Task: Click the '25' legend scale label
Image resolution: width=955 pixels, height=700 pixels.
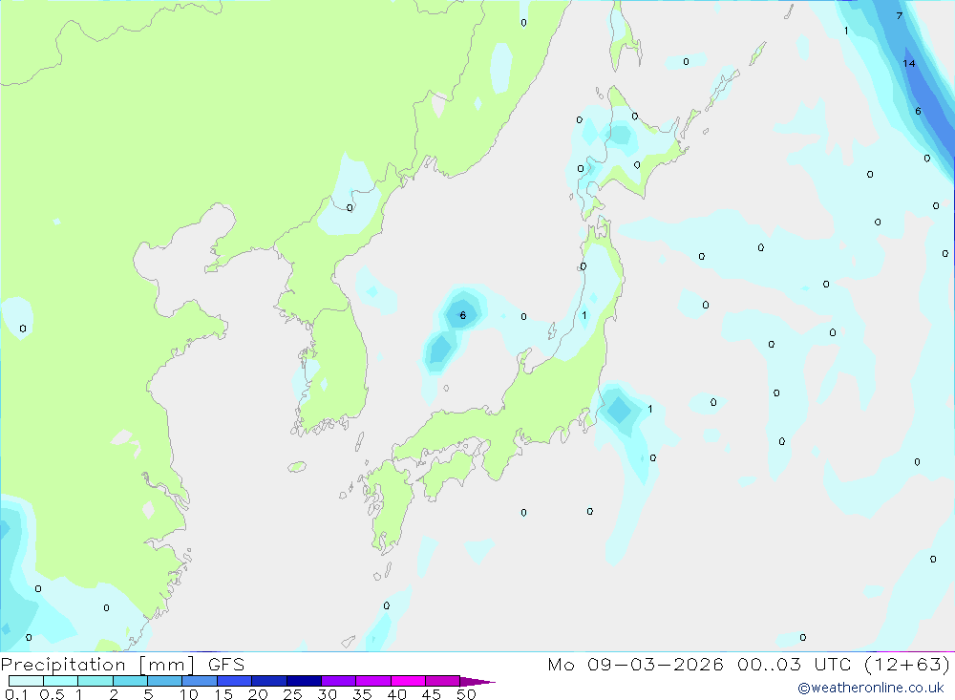Action: click(x=292, y=694)
